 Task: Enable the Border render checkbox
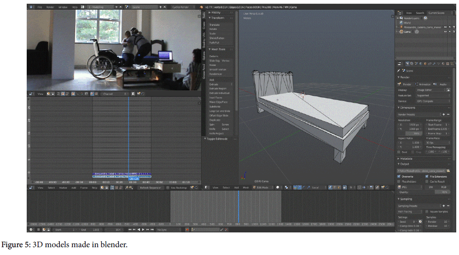coord(399,152)
